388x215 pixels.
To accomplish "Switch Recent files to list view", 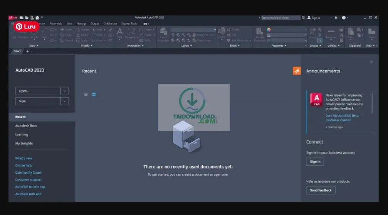I will 86,94.
